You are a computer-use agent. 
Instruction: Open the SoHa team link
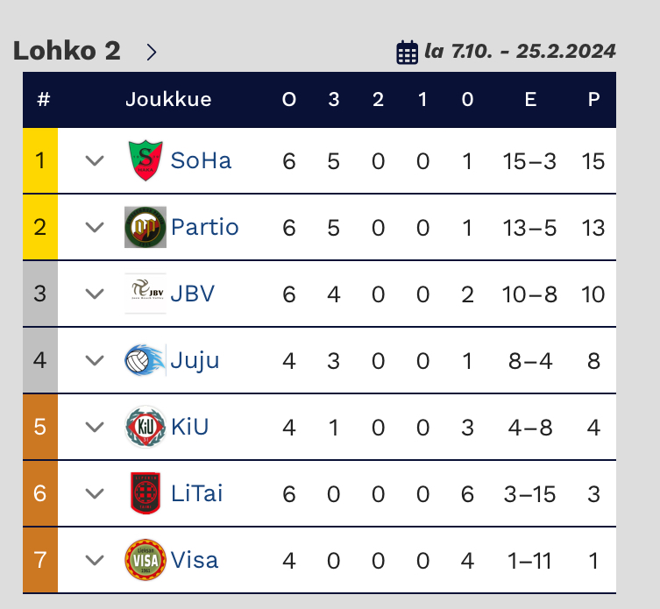201,160
